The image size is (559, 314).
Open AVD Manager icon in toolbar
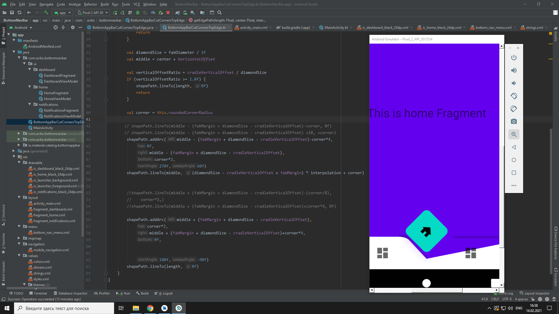pyautogui.click(x=185, y=13)
